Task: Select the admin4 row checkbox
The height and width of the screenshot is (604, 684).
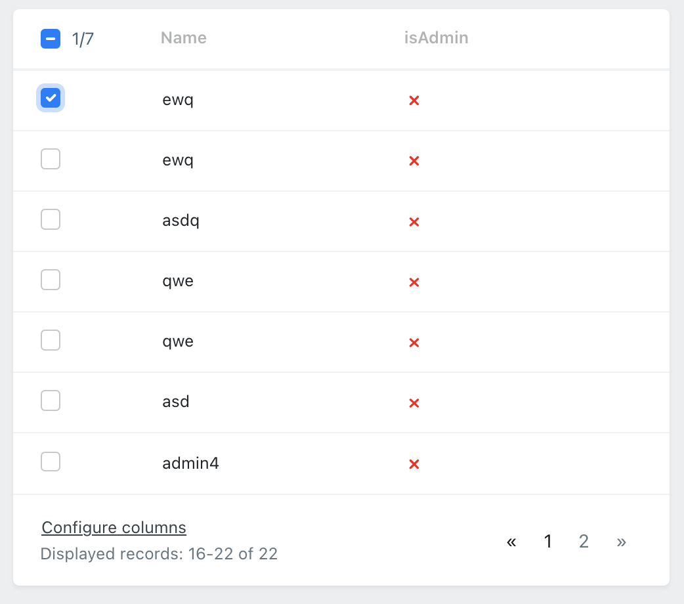Action: 51,462
